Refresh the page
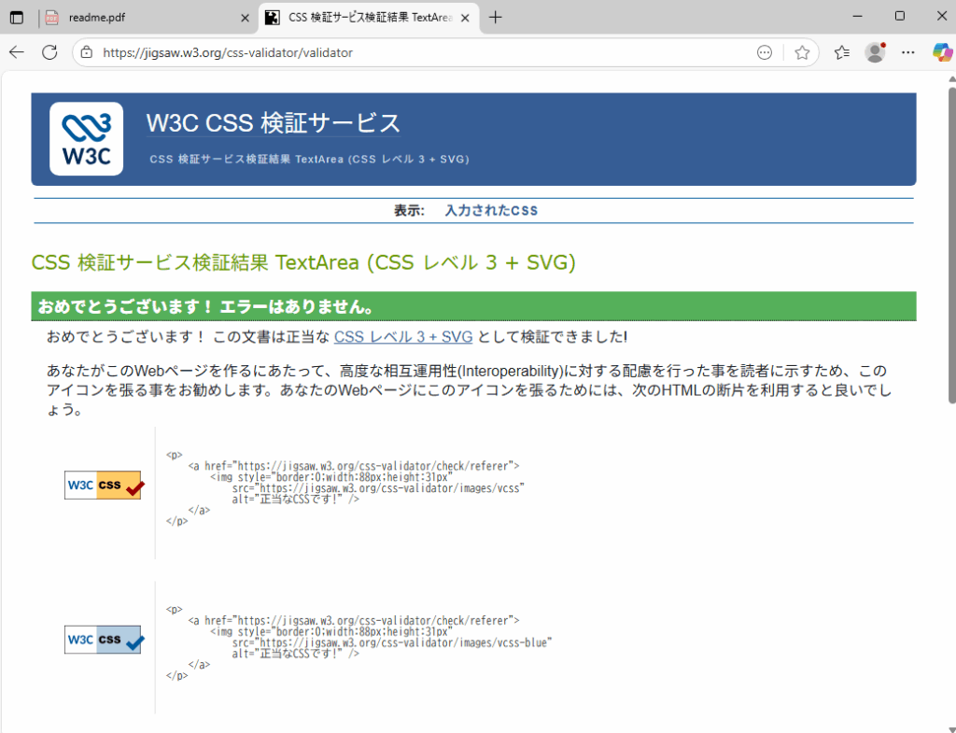956x733 pixels. pyautogui.click(x=49, y=53)
